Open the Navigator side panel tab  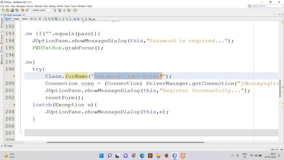coord(2,23)
